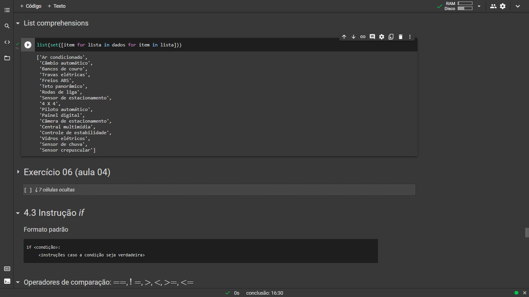Open the share people icon

coord(493,6)
